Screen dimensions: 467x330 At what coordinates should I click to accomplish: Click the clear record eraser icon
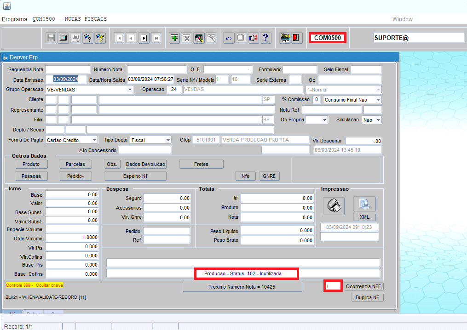pos(199,38)
